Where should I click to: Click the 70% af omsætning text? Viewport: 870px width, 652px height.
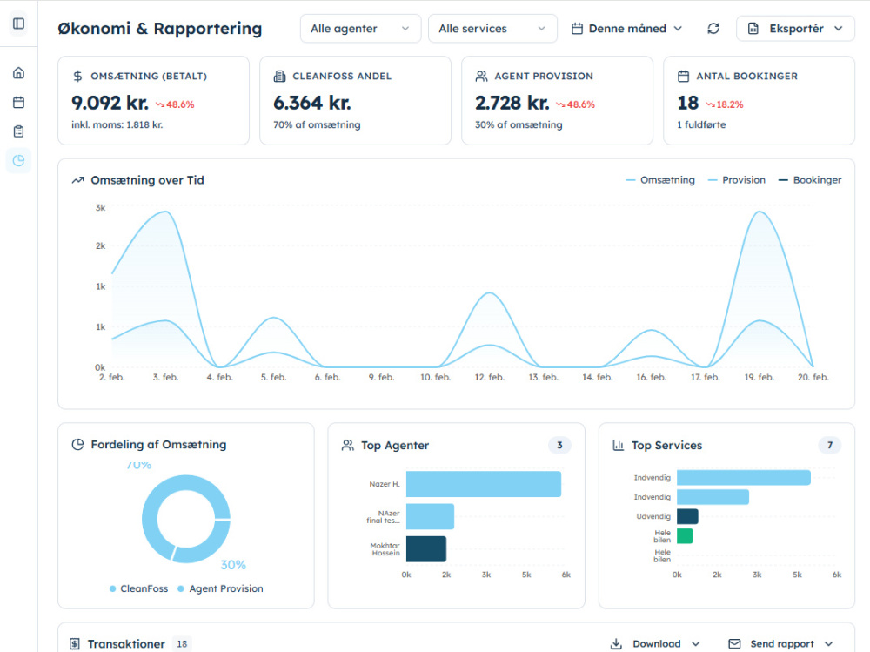click(317, 125)
